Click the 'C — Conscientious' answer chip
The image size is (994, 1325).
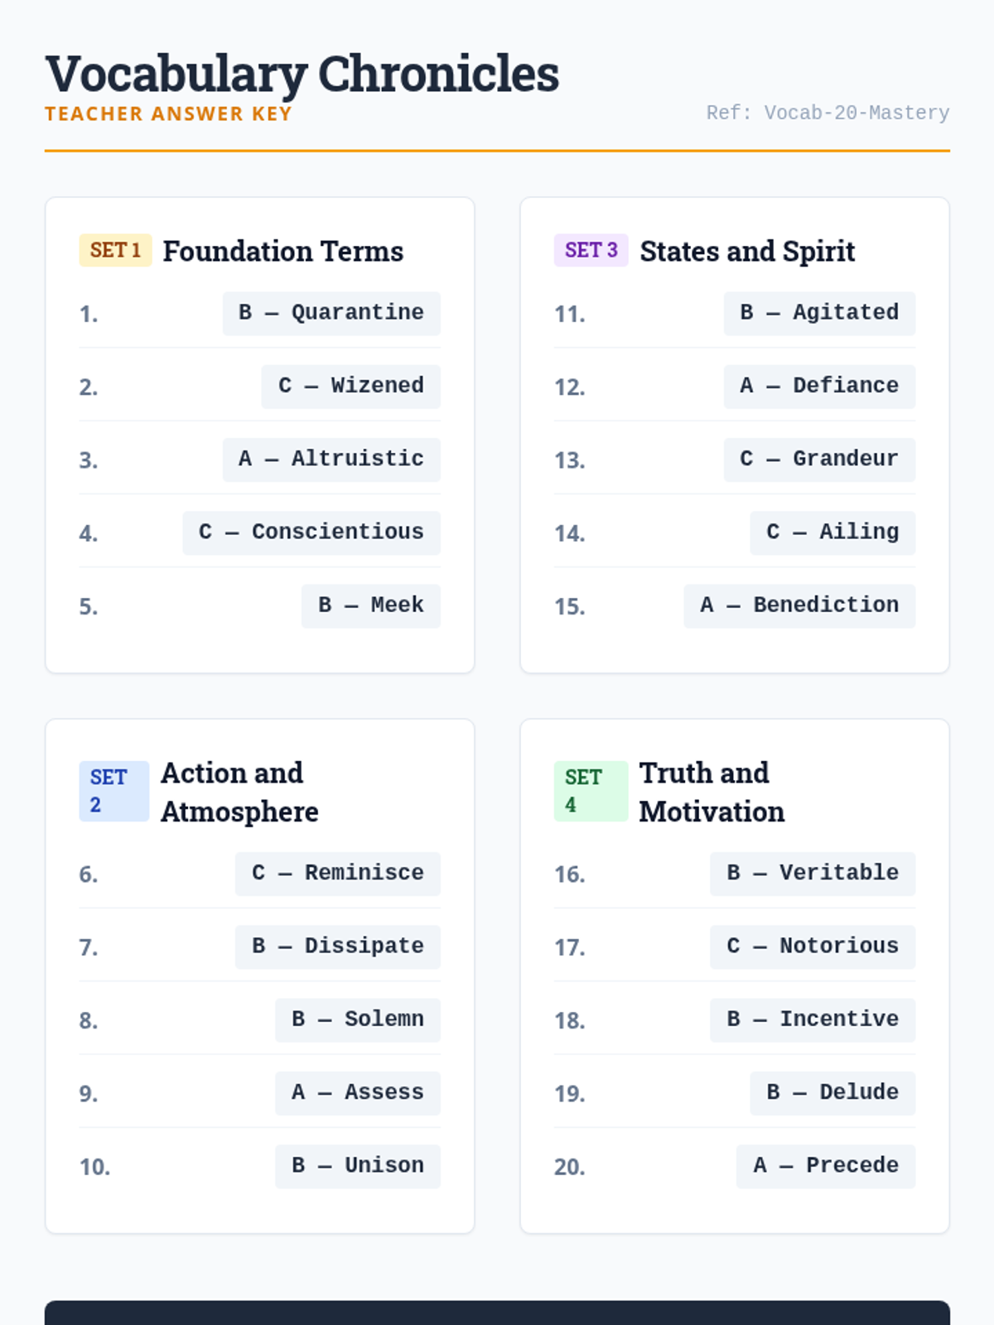point(311,532)
